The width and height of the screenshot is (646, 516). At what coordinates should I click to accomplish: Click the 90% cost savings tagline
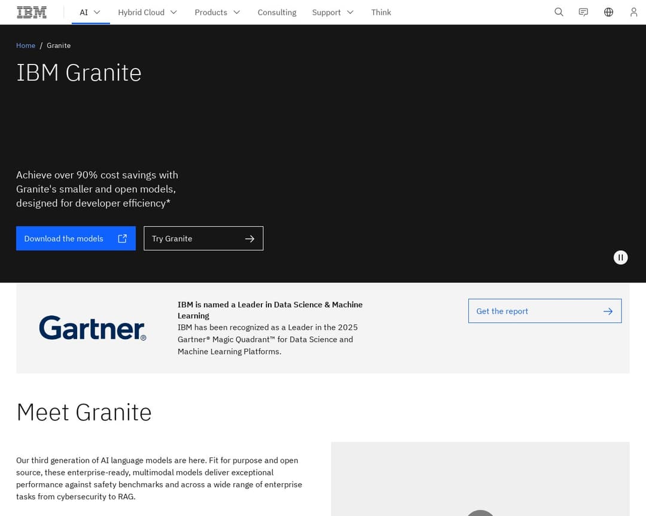[x=97, y=189]
